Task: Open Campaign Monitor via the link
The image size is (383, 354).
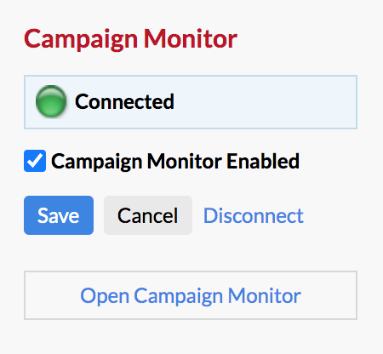Action: [191, 296]
